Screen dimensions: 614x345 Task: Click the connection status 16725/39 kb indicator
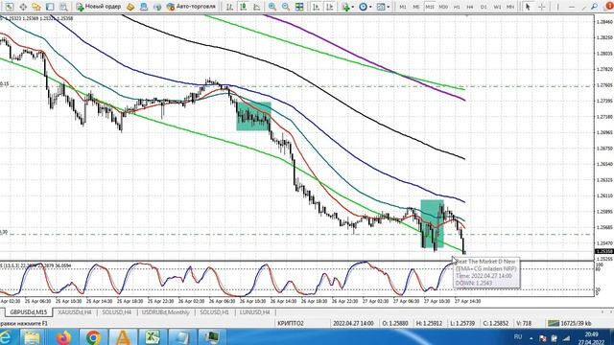(569, 323)
